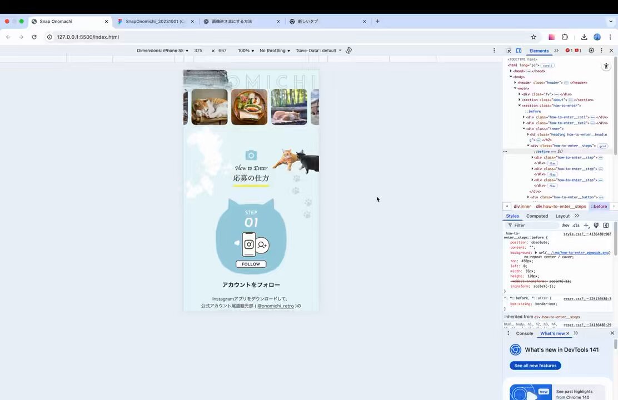Click See all new features button
The image size is (618, 400).
pos(535,366)
